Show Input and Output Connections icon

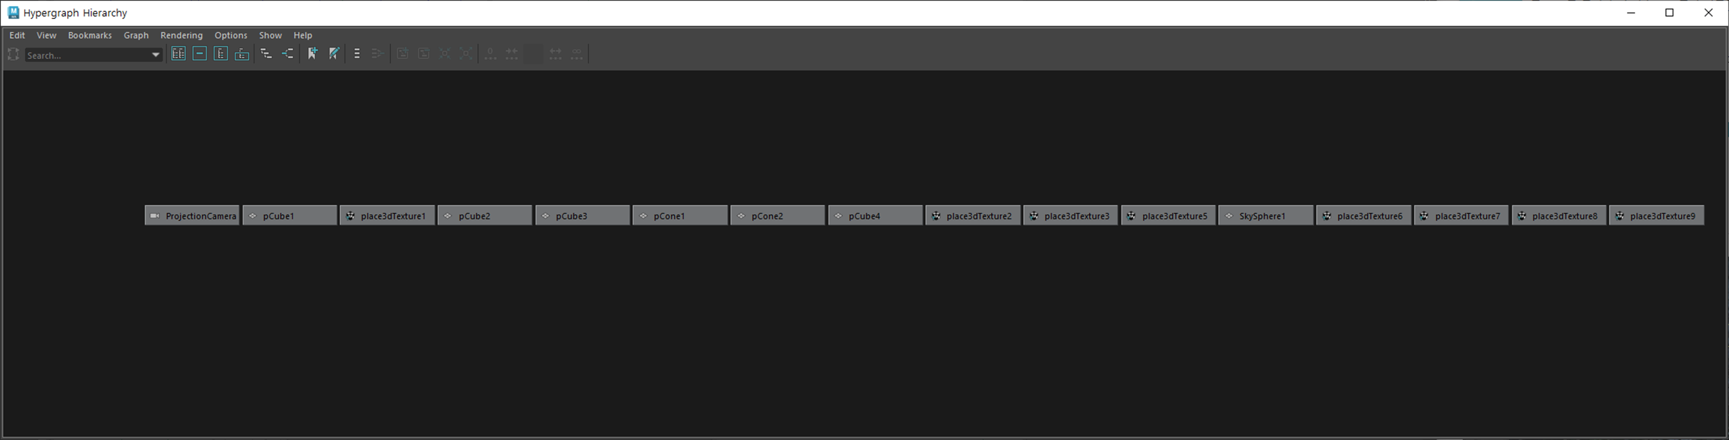(288, 53)
